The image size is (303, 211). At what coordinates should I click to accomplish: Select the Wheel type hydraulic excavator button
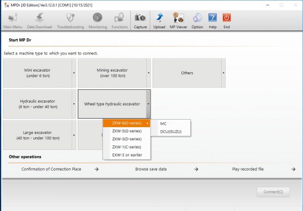click(112, 104)
